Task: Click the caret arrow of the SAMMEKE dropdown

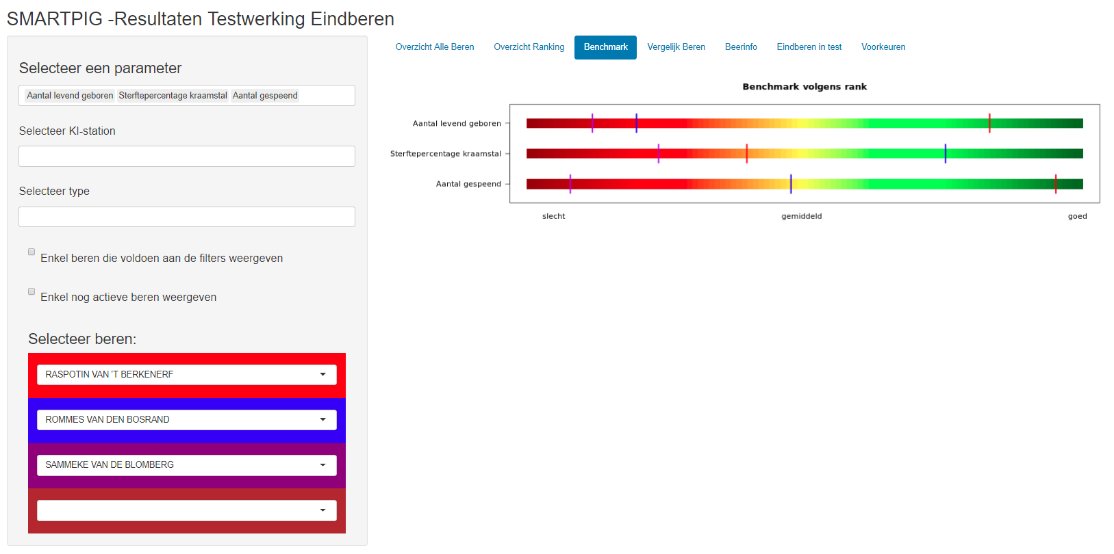Action: [323, 465]
